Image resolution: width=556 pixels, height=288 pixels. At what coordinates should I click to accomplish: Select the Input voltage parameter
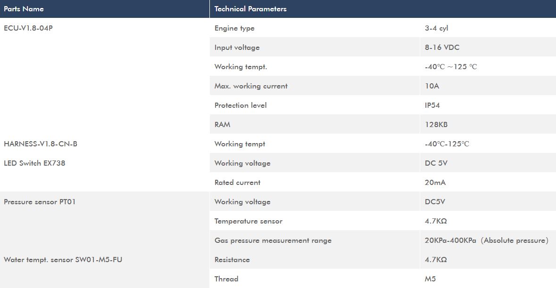[x=237, y=48]
